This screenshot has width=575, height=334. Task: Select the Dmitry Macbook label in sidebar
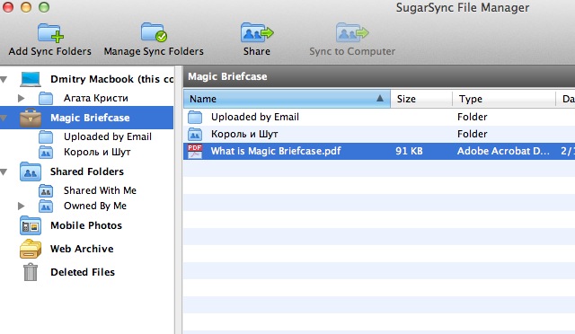coord(111,79)
